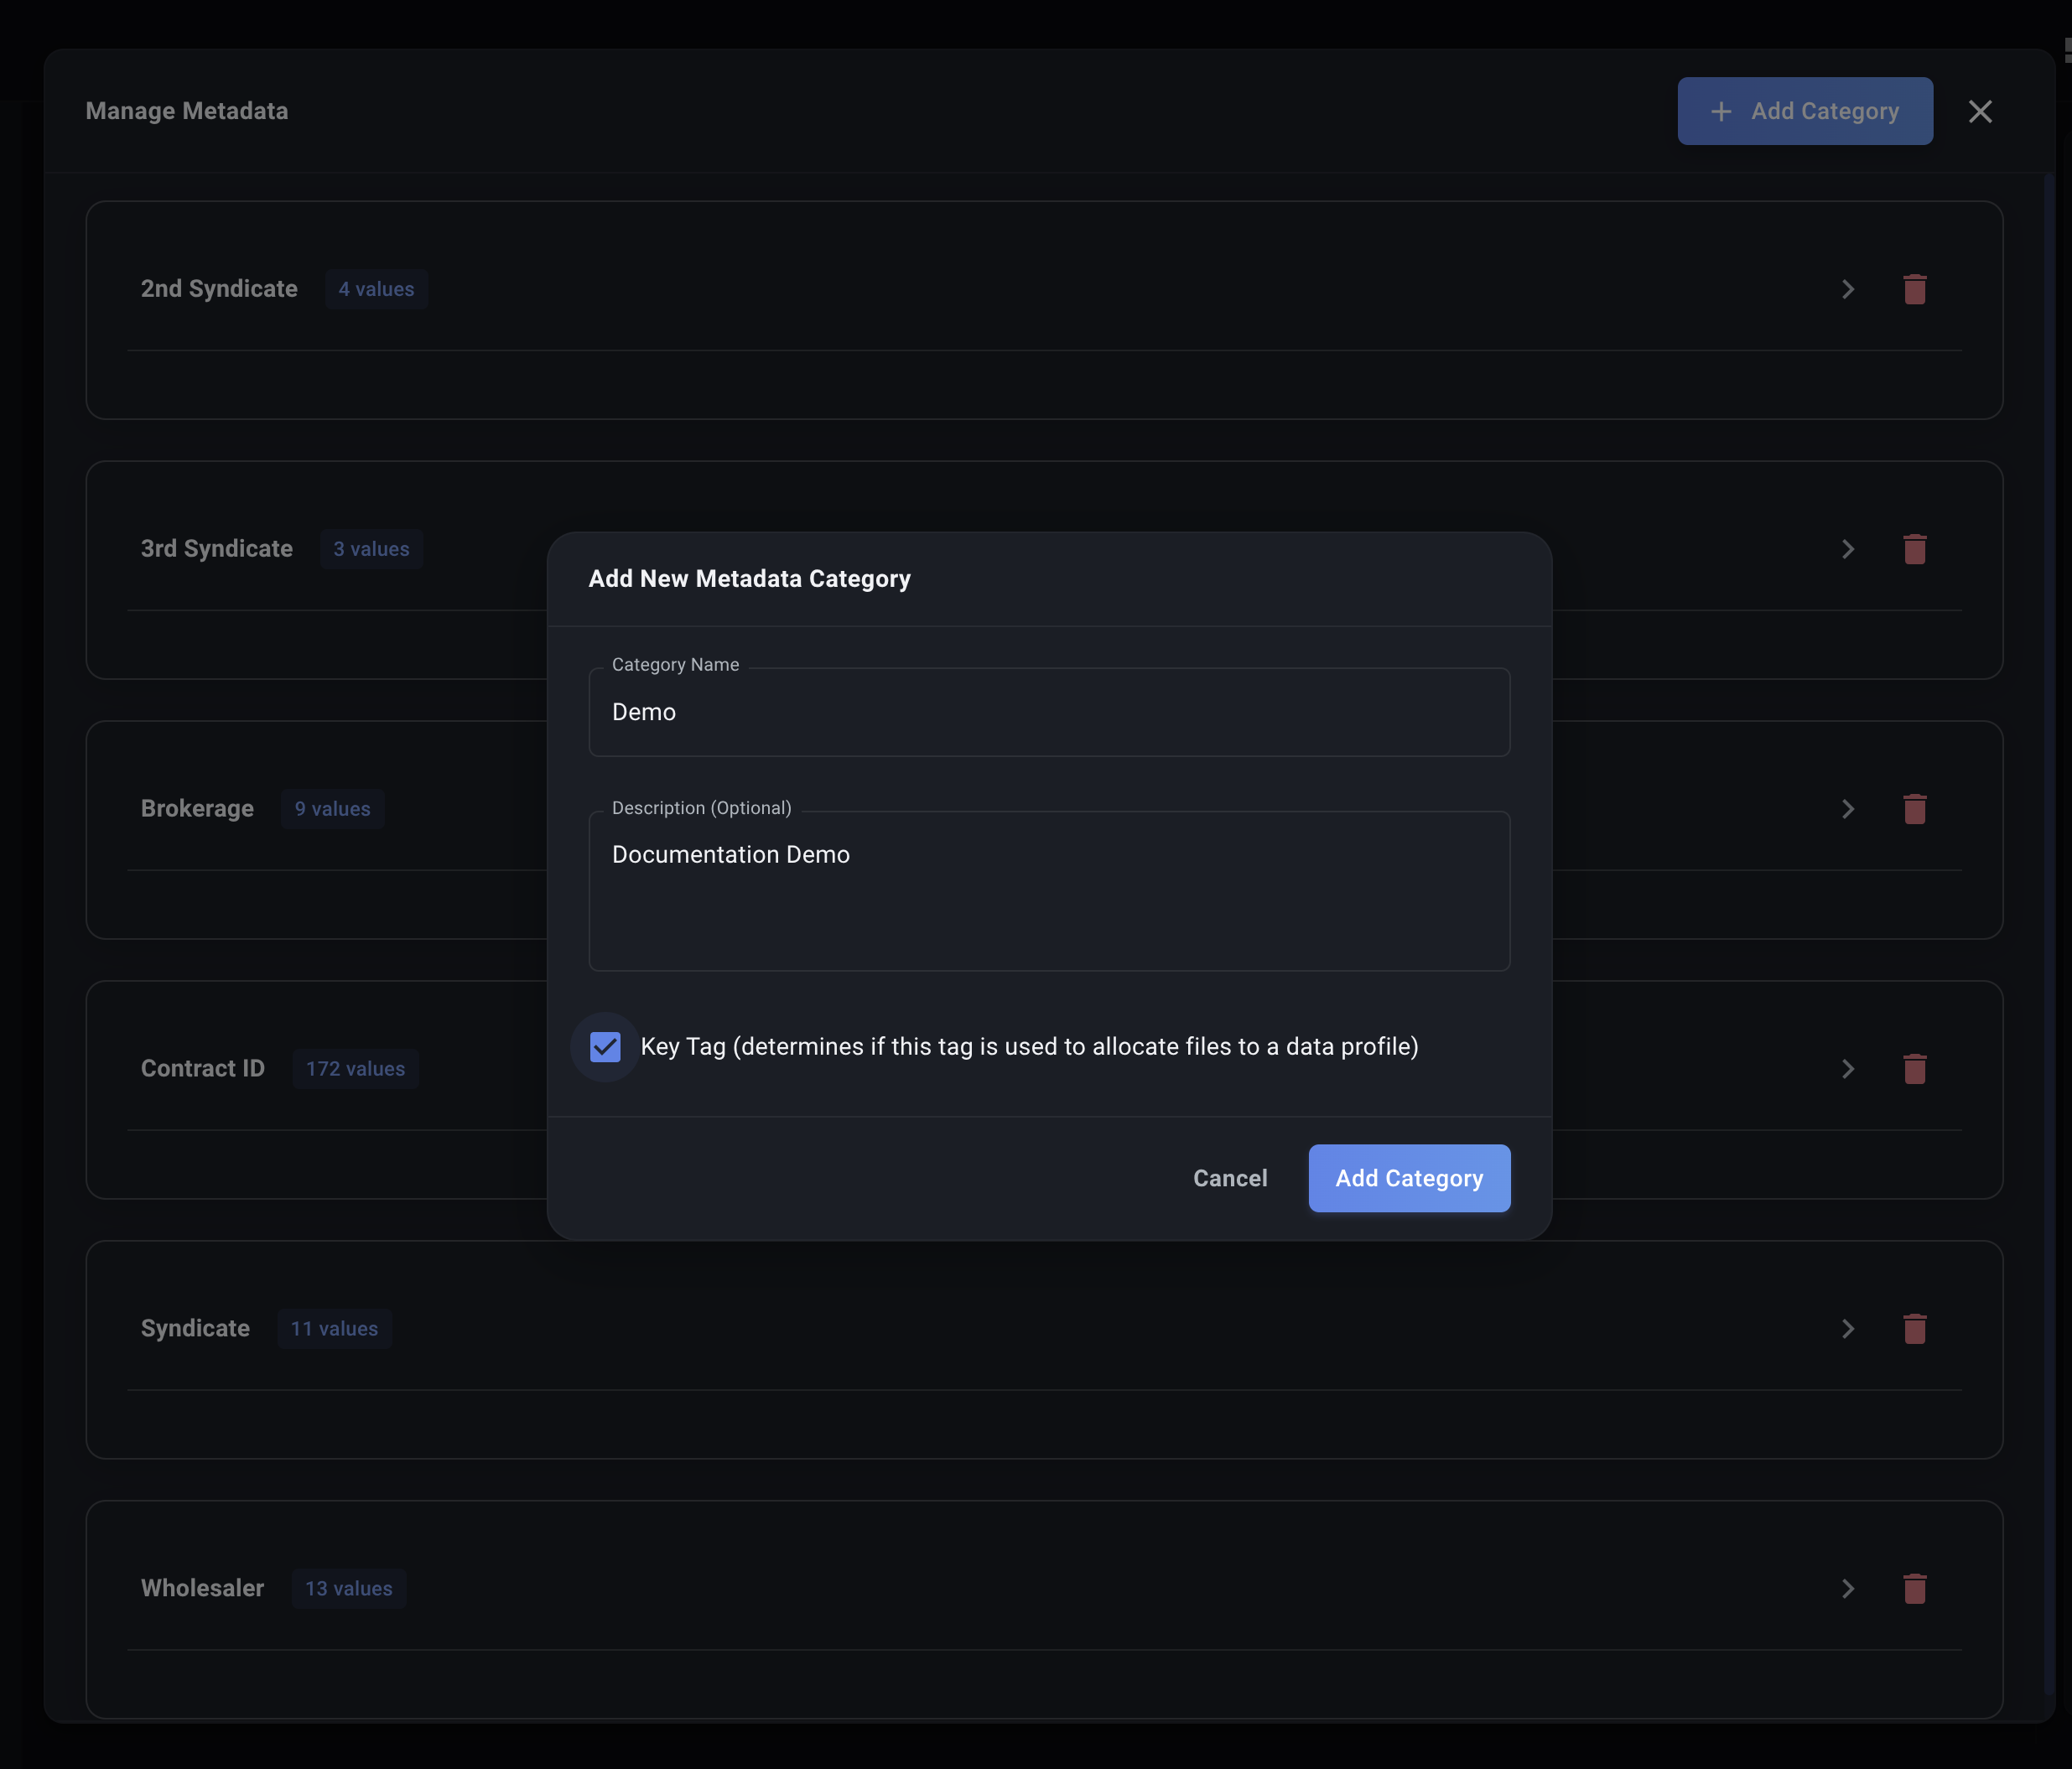Expand the 2nd Syndicate category

pyautogui.click(x=1847, y=289)
